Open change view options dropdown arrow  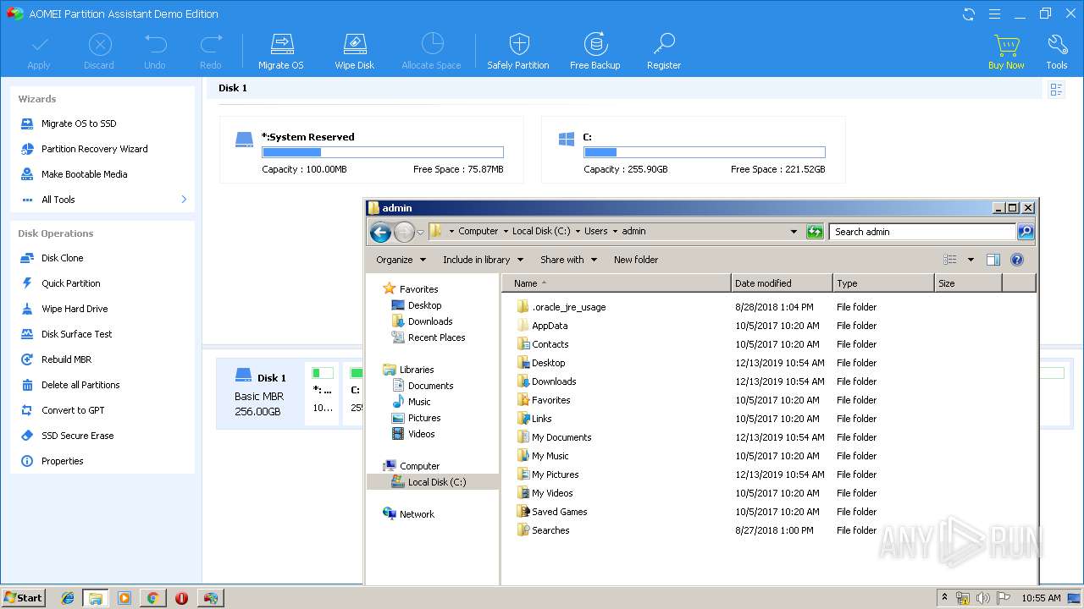[971, 260]
